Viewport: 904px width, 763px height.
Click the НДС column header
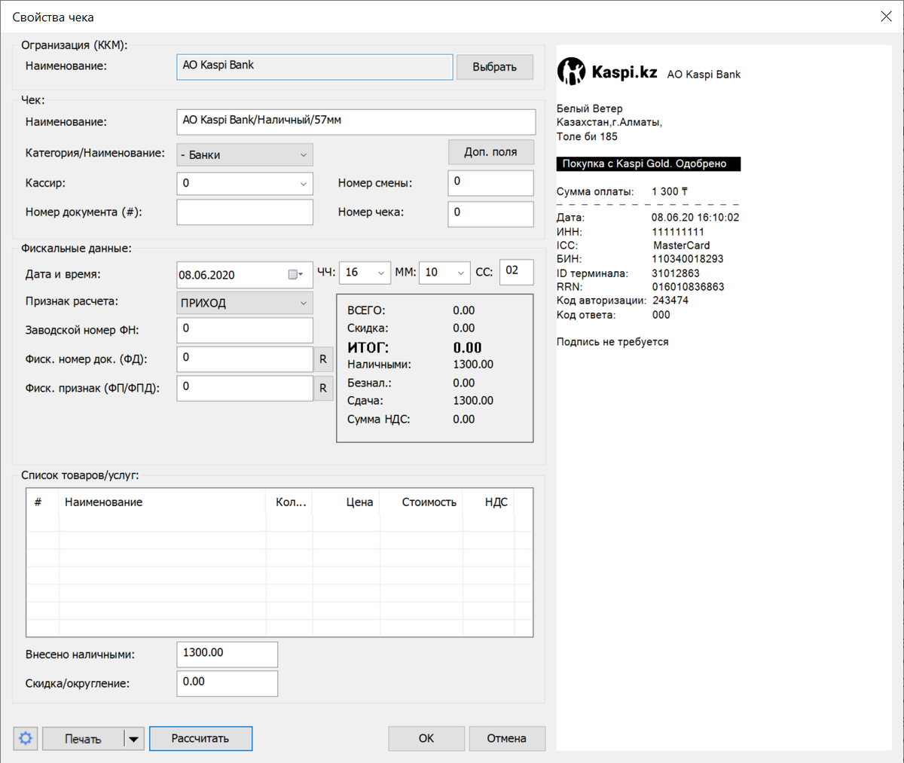coord(488,502)
